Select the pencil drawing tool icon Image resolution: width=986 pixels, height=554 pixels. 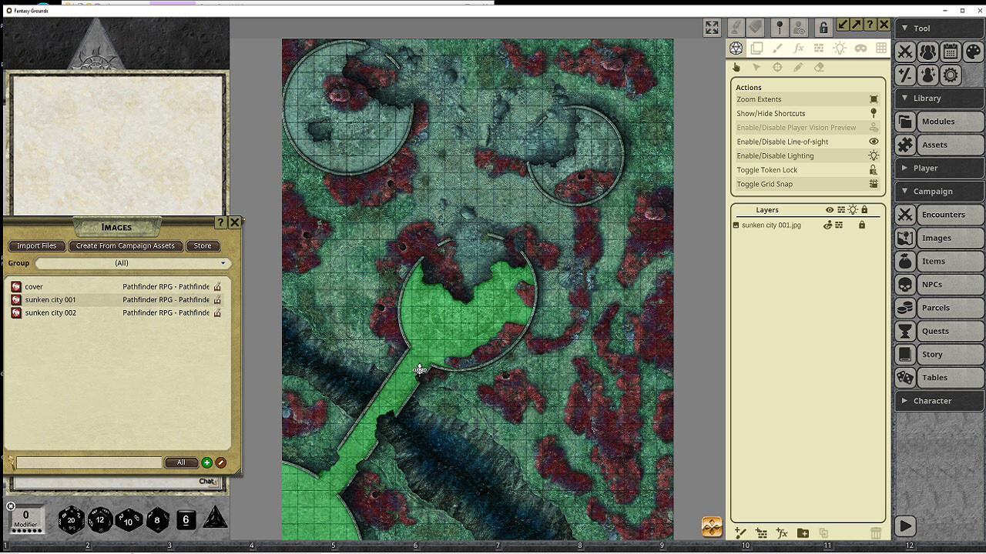tap(797, 67)
